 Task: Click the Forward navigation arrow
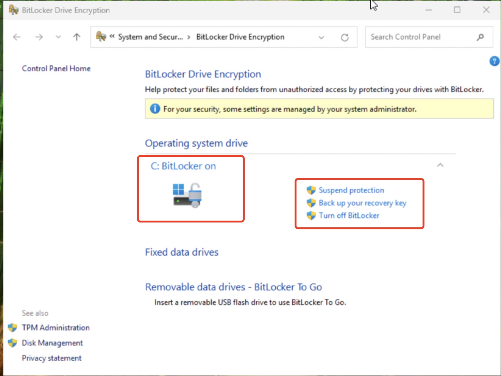click(x=39, y=37)
